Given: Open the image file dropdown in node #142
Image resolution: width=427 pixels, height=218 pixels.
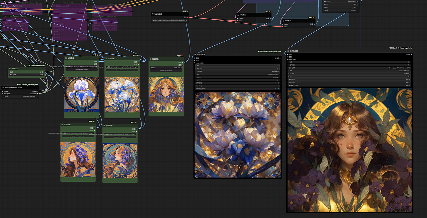Looking at the screenshot, I should click(82, 67).
